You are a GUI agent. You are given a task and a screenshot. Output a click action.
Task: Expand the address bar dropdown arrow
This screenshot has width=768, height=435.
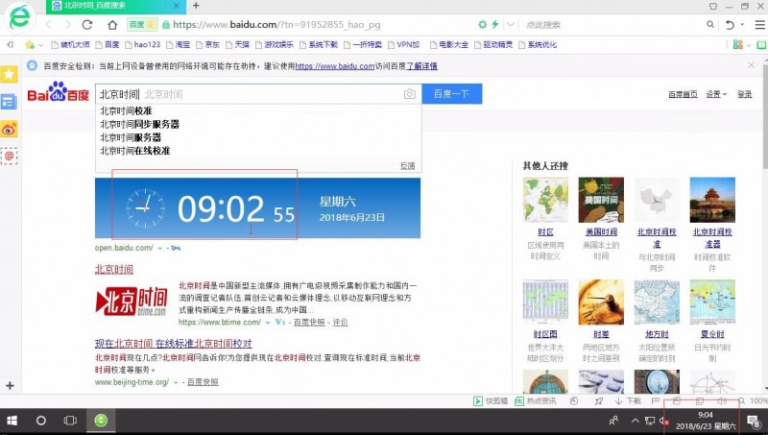pos(511,25)
